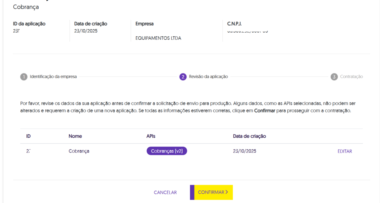Click EDITAR in the Cobrança row

[345, 151]
